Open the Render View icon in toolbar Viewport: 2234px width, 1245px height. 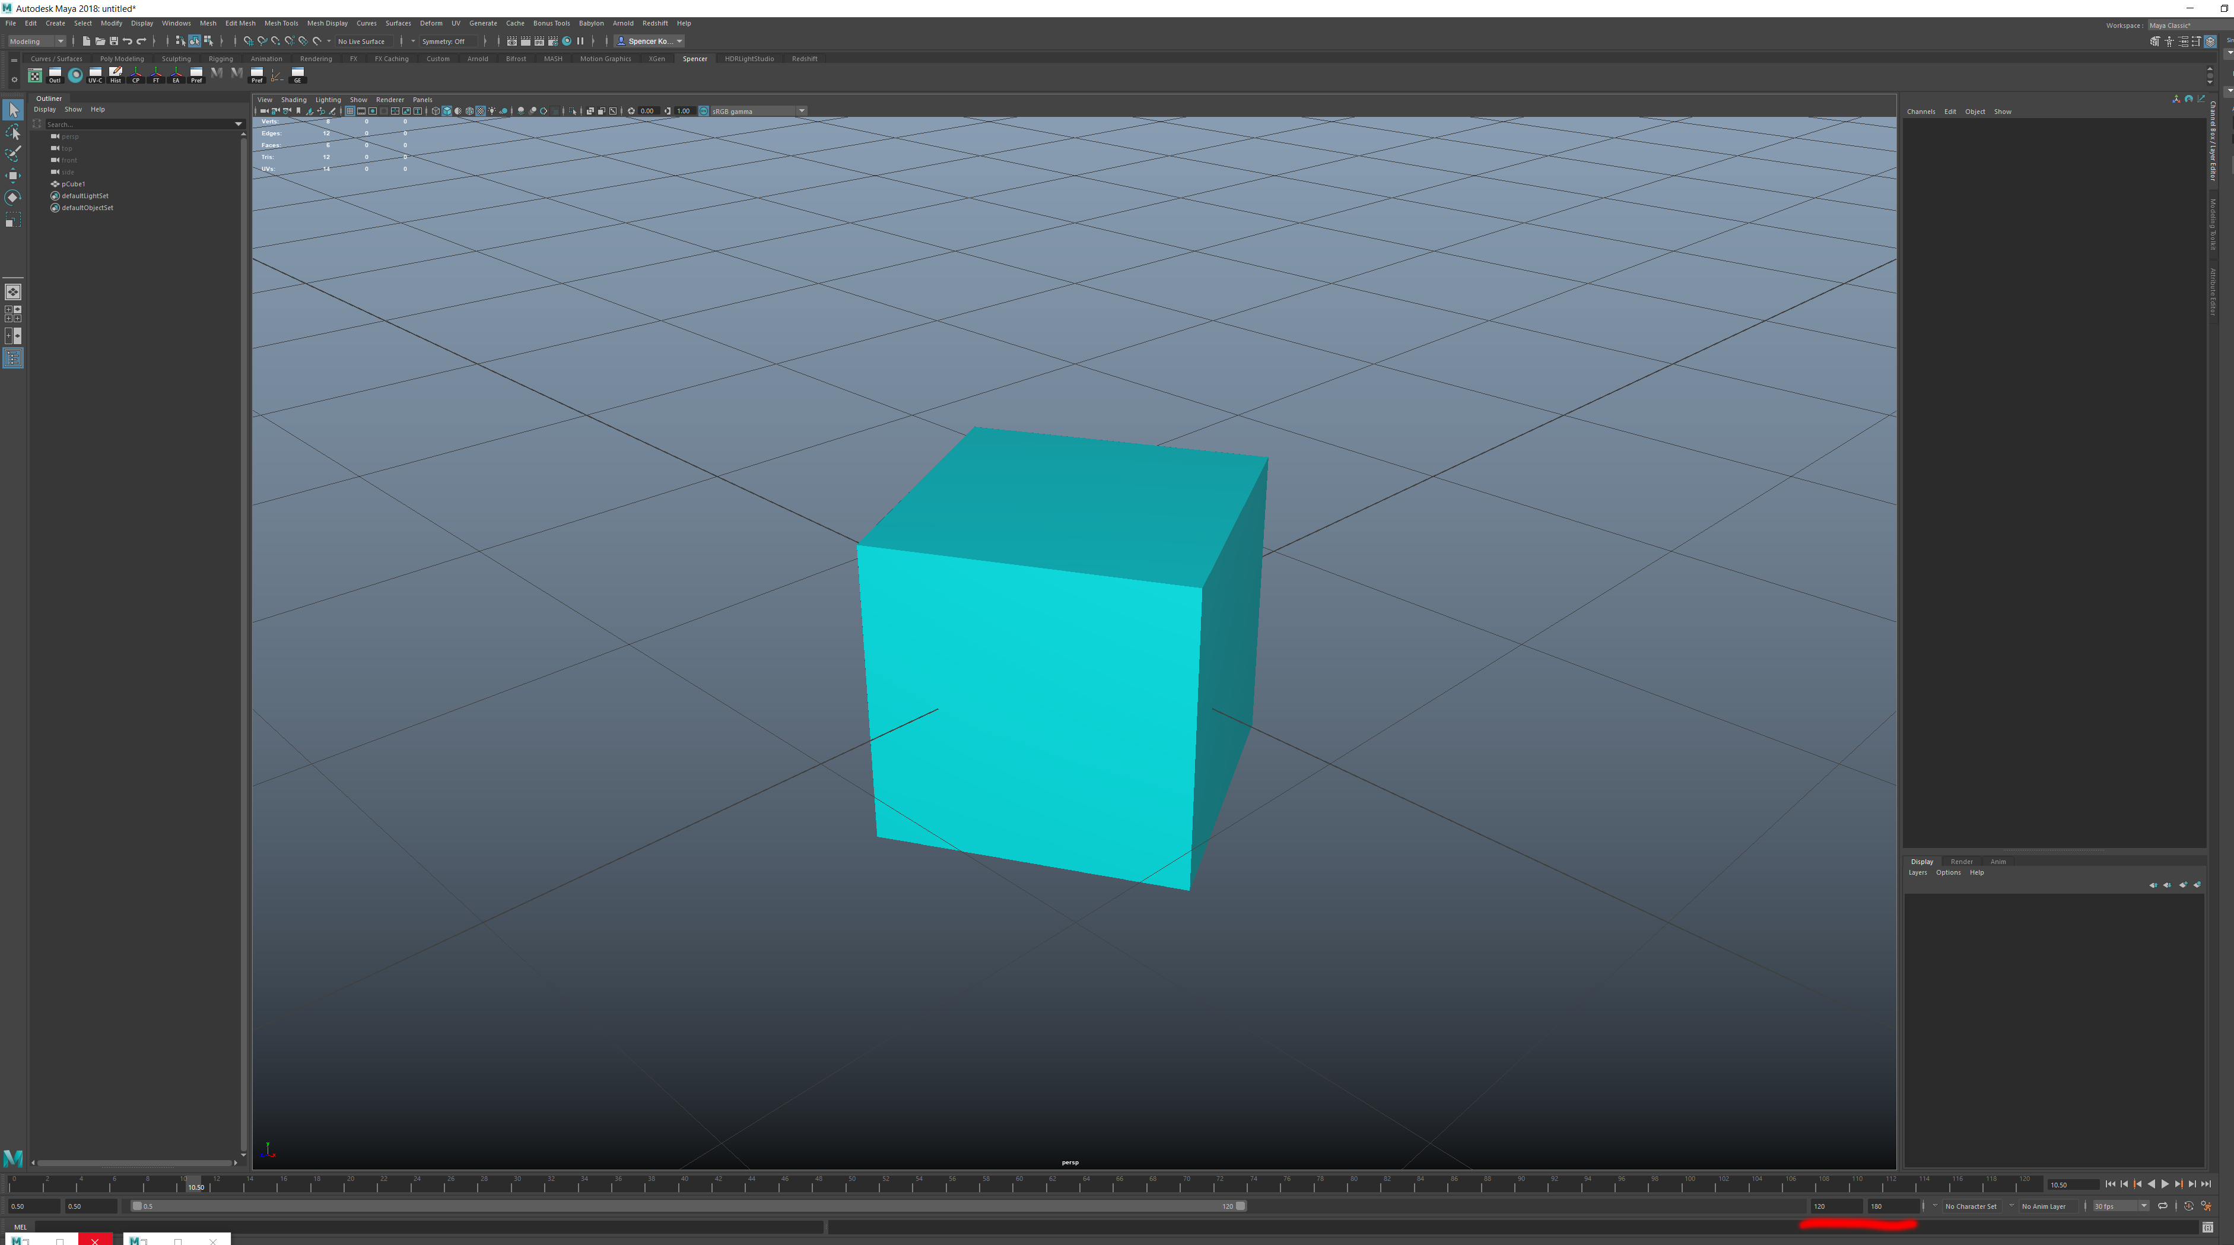click(x=513, y=41)
